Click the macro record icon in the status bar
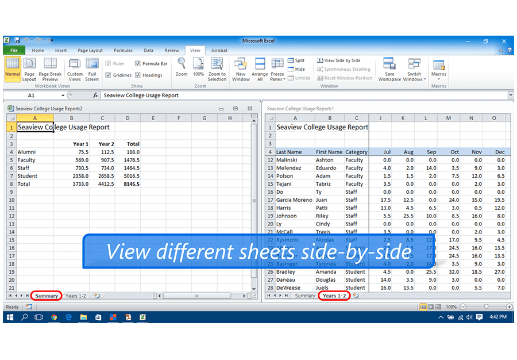This screenshot has height=360, width=517. [29, 307]
